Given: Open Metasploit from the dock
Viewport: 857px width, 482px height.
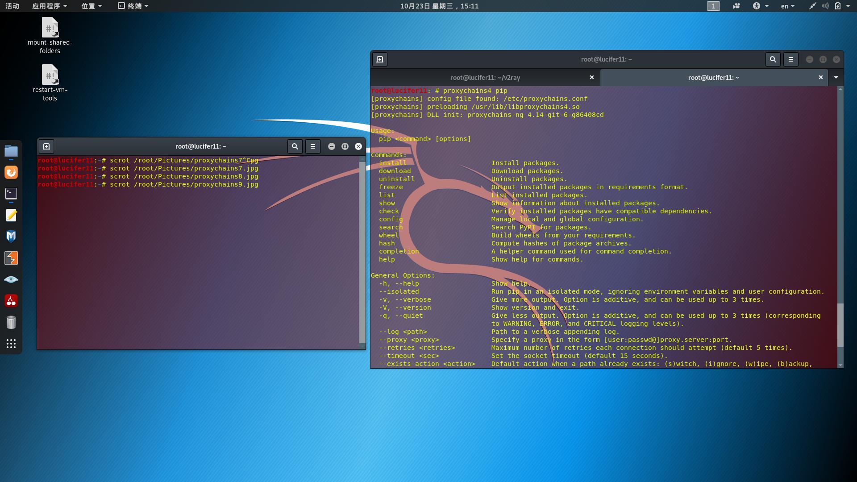Looking at the screenshot, I should (11, 236).
